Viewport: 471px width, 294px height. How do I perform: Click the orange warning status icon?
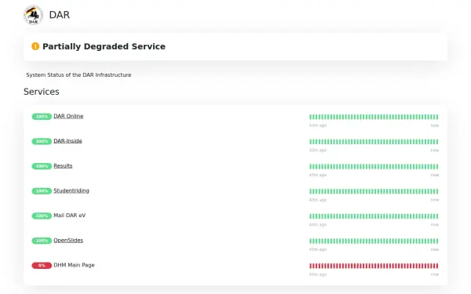click(x=35, y=46)
